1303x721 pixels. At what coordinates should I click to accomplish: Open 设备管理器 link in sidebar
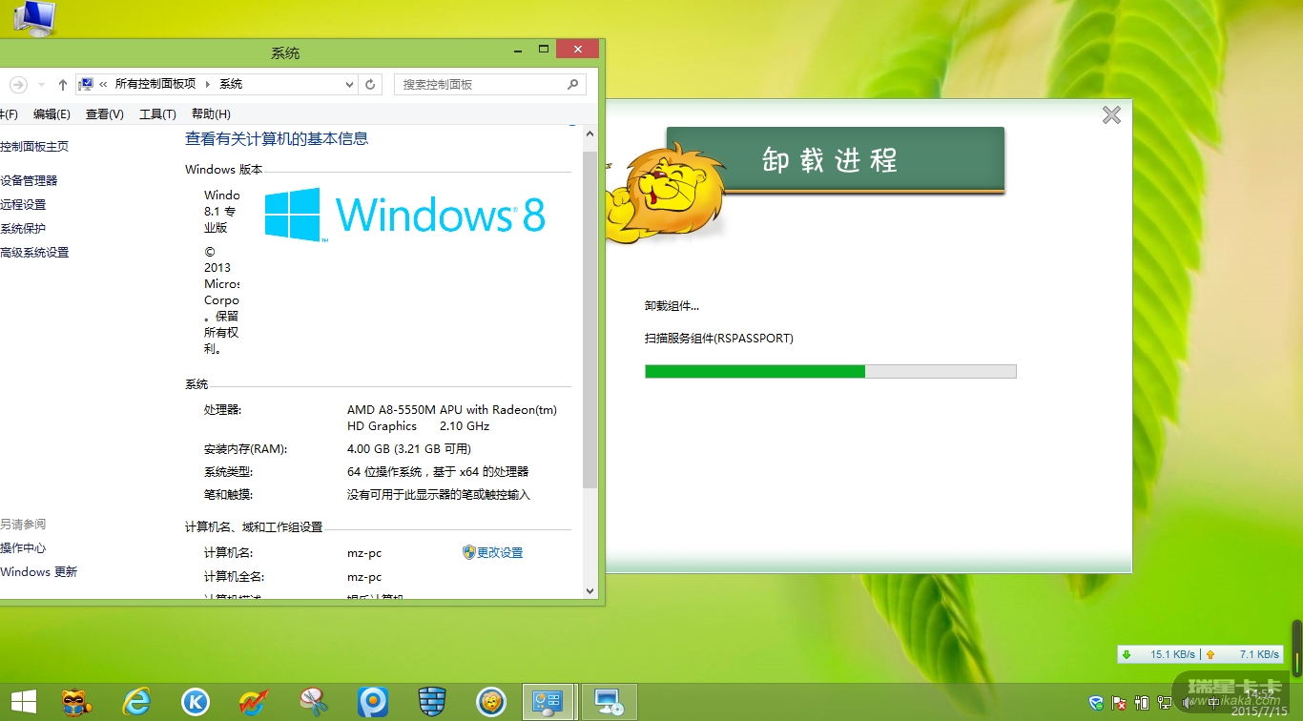(x=29, y=180)
